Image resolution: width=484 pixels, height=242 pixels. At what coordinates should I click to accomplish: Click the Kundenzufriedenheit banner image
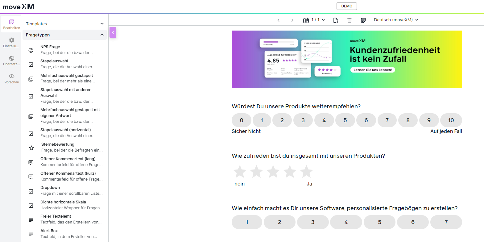click(x=347, y=59)
